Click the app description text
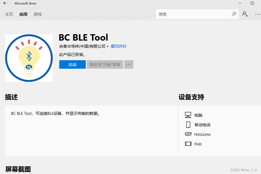The image size is (261, 174). (55, 114)
